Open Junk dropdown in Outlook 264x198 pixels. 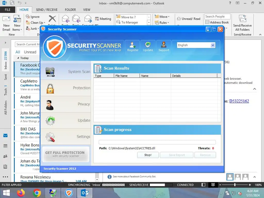coord(32,28)
